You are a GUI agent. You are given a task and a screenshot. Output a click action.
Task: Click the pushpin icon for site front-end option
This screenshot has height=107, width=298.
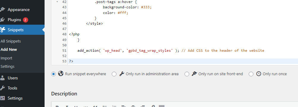(194, 73)
